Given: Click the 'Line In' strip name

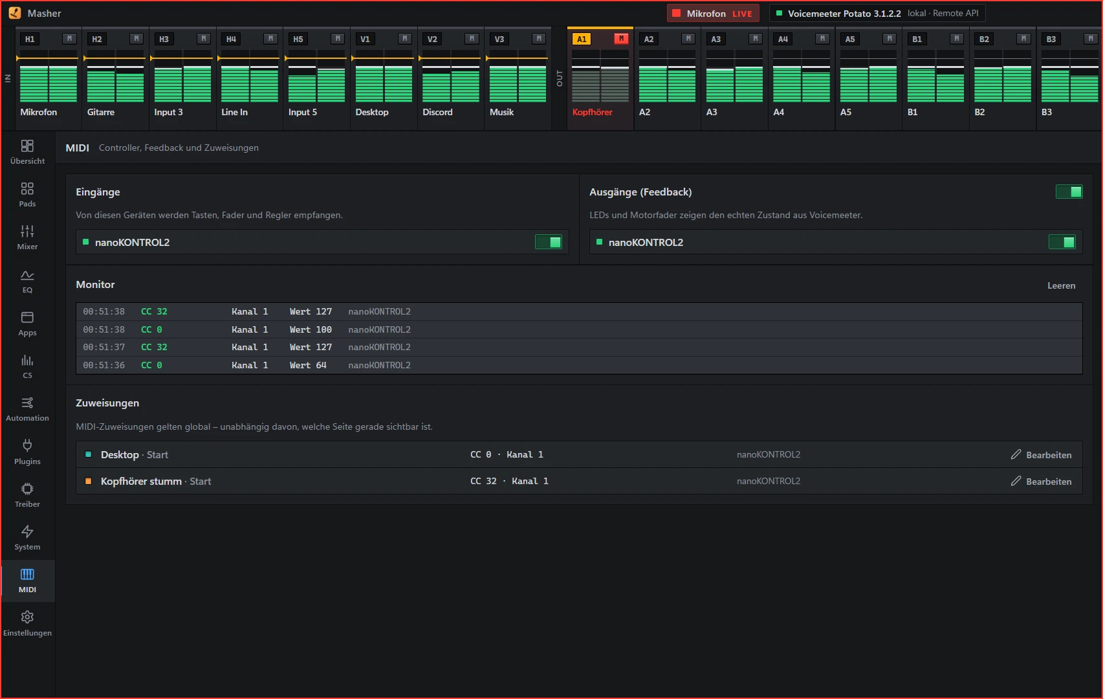Looking at the screenshot, I should [234, 112].
